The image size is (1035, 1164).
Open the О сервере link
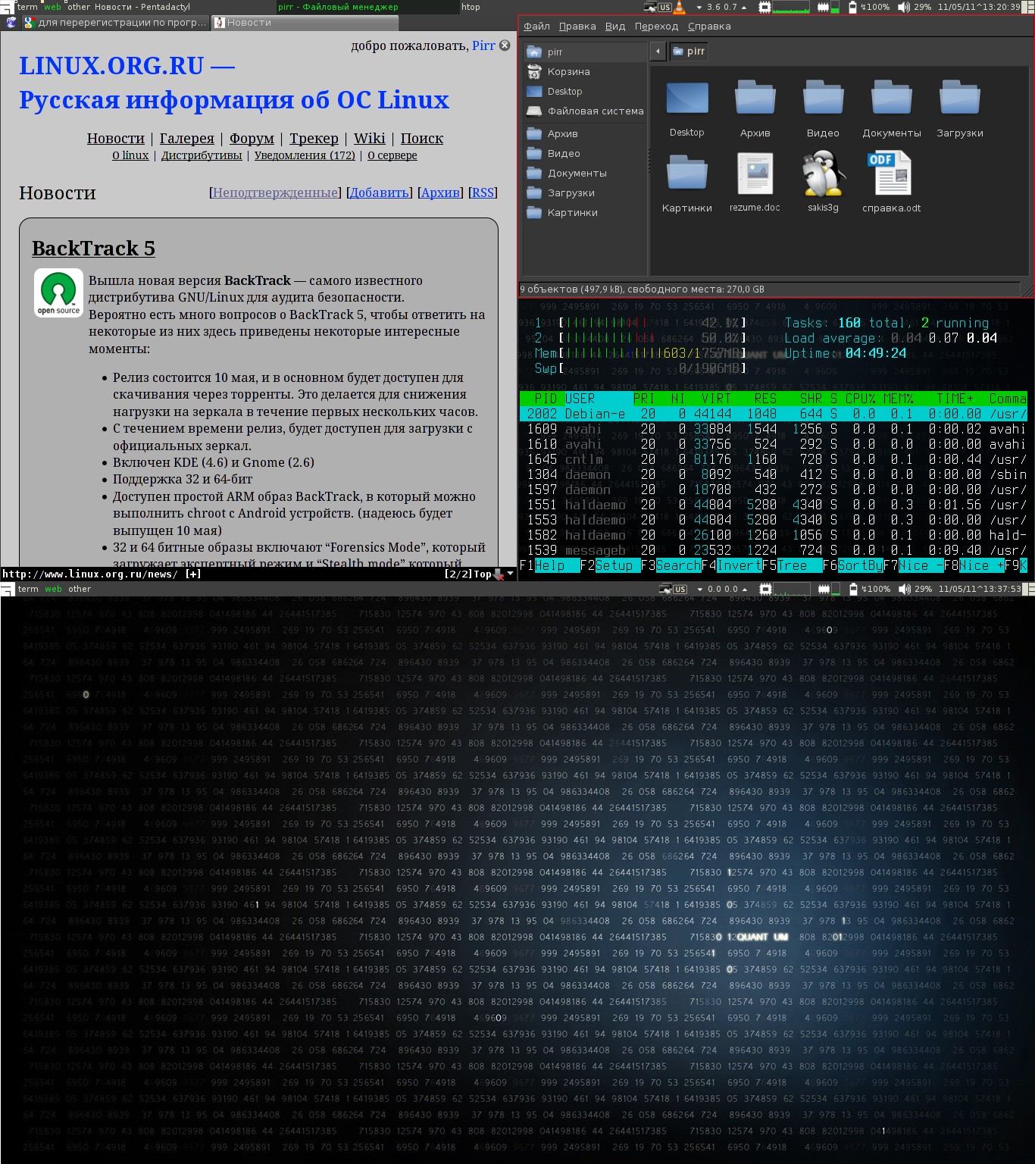pos(392,155)
